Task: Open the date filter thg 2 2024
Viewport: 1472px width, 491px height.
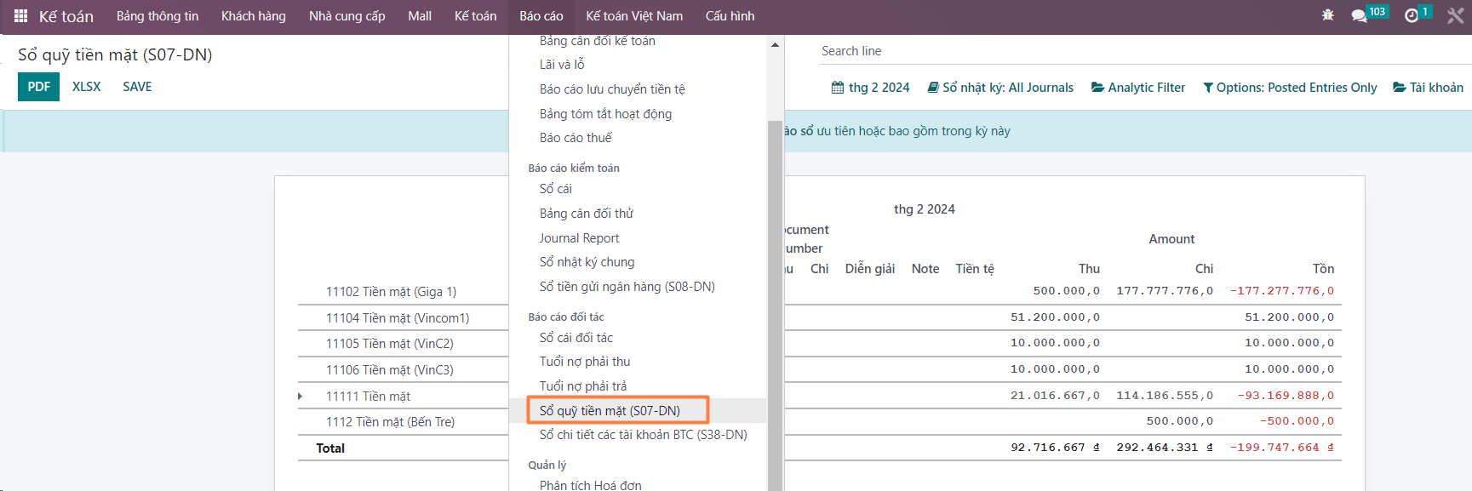Action: point(870,88)
